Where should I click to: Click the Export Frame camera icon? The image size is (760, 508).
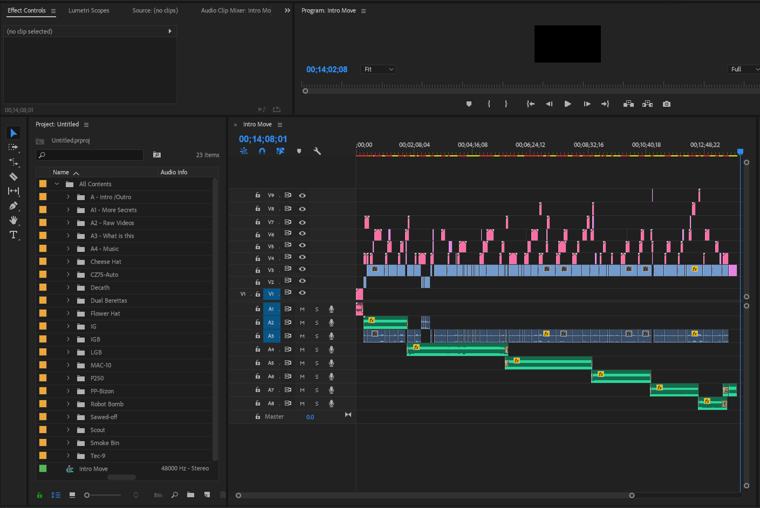(x=667, y=104)
